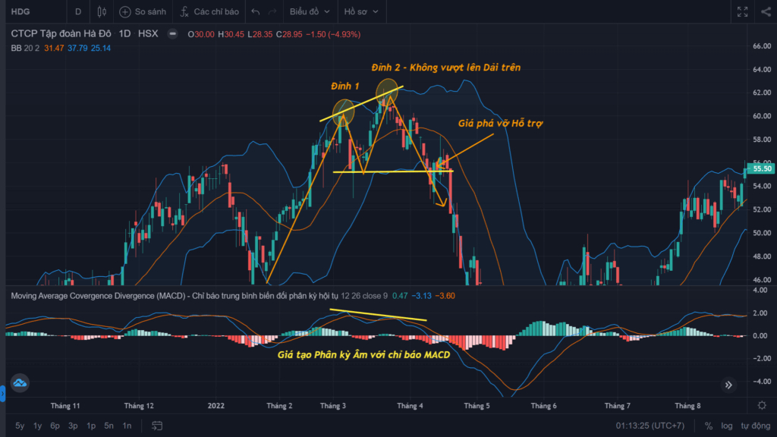
Task: Open Các chỉ báo indicators menu
Action: point(209,11)
